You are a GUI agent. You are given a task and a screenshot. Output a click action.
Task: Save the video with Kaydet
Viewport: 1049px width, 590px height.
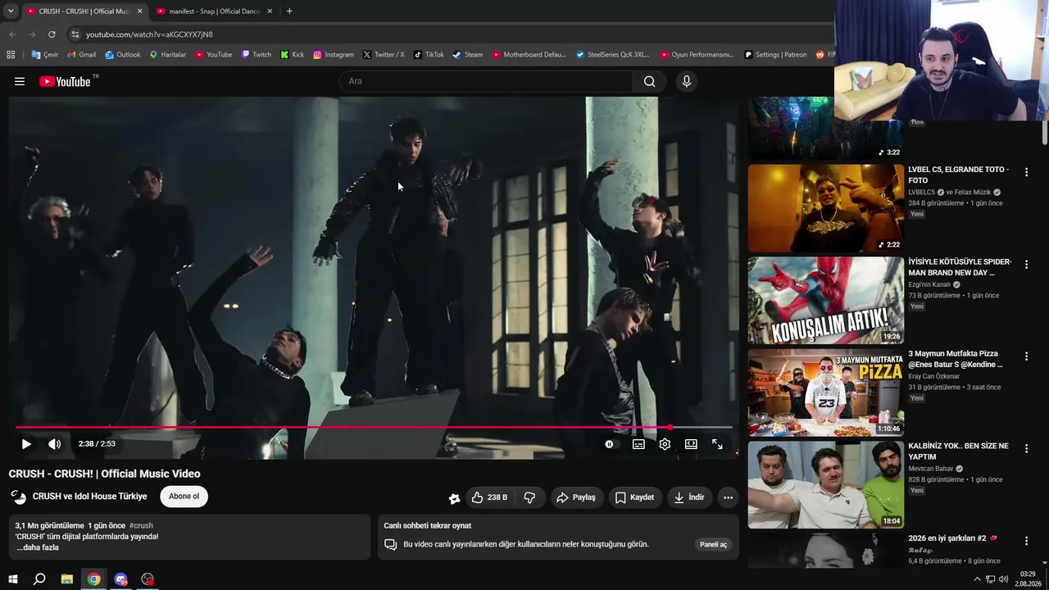click(x=634, y=497)
